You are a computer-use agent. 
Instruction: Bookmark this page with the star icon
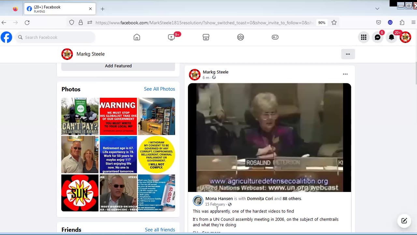point(334,23)
